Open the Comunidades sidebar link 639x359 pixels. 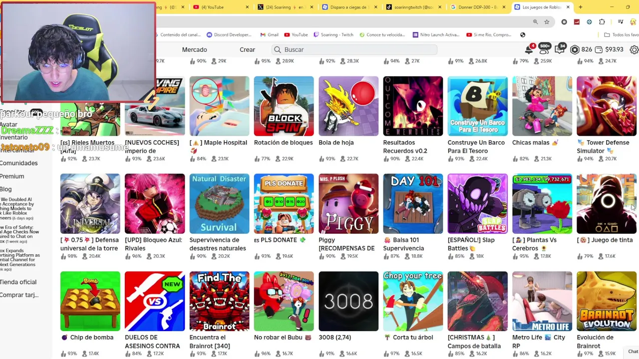[19, 163]
